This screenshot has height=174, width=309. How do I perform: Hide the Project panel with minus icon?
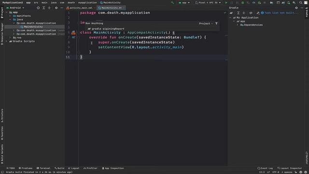pyautogui.click(x=62, y=8)
